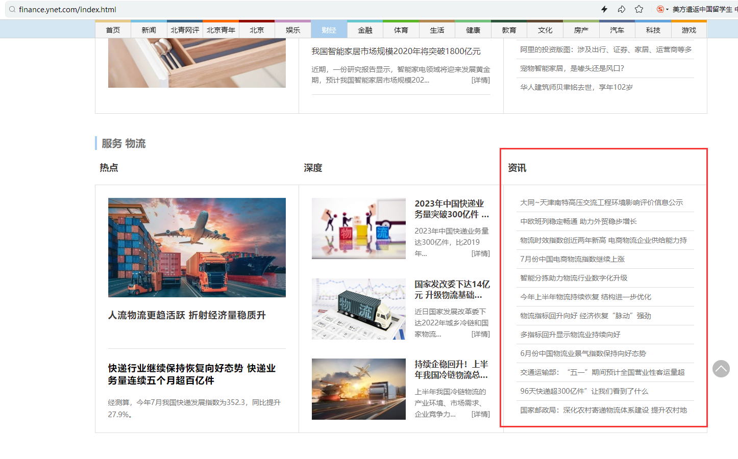The height and width of the screenshot is (459, 738).
Task: Click the share arrow icon in browser bar
Action: 622,9
